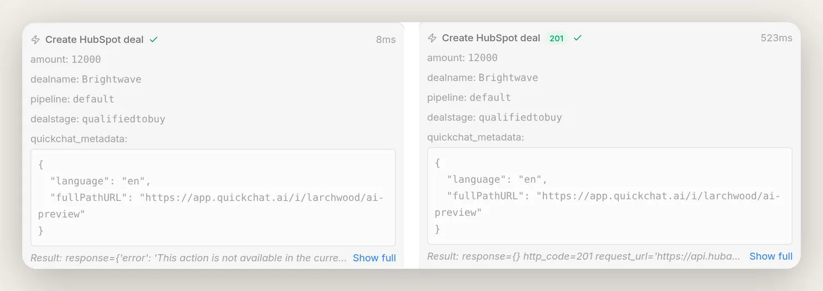Open Show full link in the error result card
823x291 pixels.
pyautogui.click(x=374, y=258)
